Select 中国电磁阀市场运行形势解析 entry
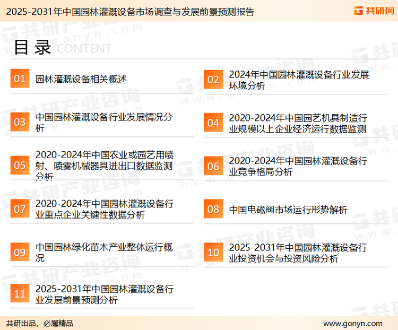The height and width of the screenshot is (330, 398). 288,210
